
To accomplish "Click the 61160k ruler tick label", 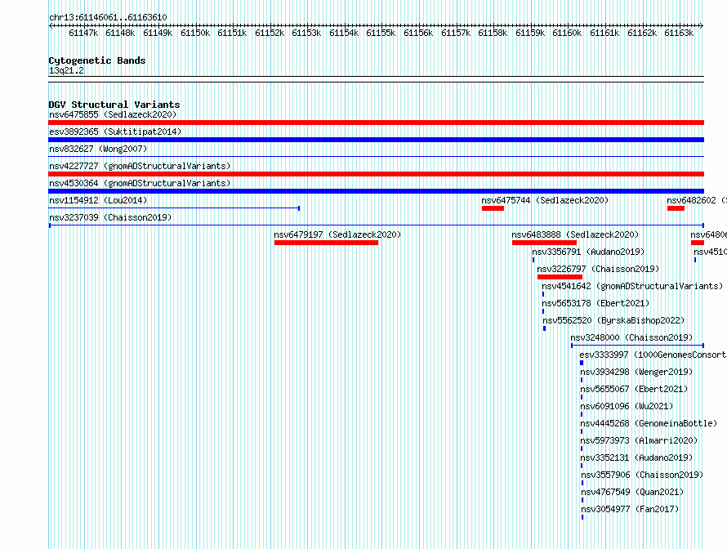I will coord(567,33).
